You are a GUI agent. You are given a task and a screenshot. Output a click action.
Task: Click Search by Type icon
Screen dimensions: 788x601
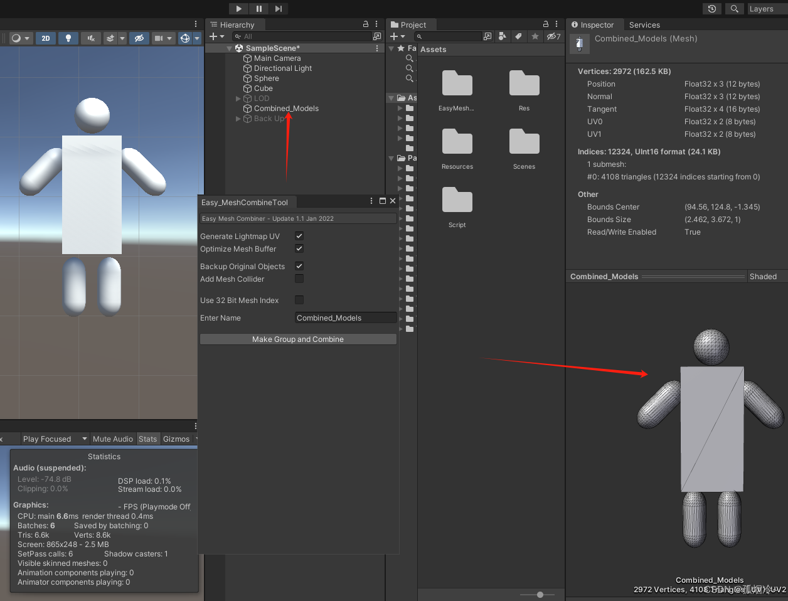pyautogui.click(x=502, y=36)
